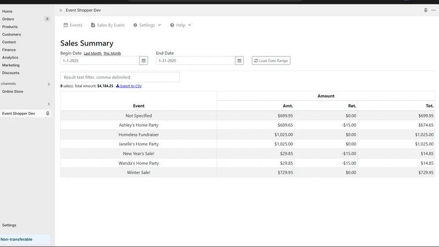
Task: Go to Home in sidebar
Action: (7, 12)
